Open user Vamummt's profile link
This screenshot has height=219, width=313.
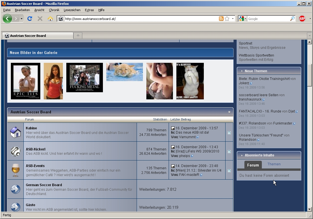point(188,137)
